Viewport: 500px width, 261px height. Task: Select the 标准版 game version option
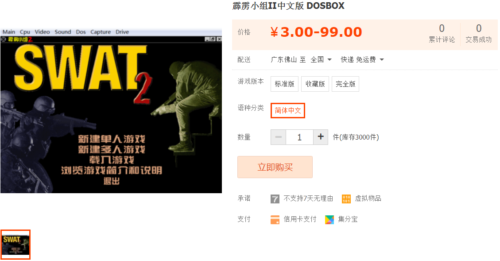coord(284,84)
